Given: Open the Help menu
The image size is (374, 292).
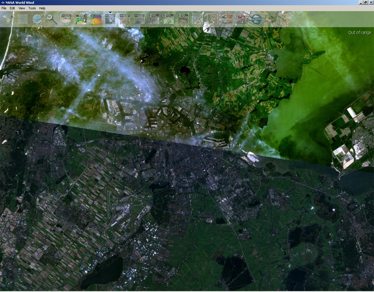Looking at the screenshot, I should point(42,8).
